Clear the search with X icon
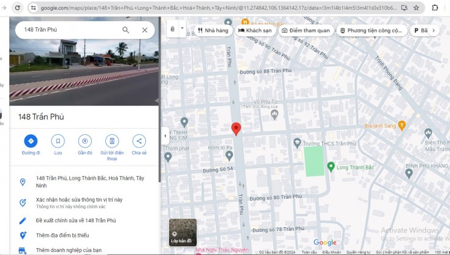Image resolution: width=450 pixels, height=255 pixels. pos(145,30)
